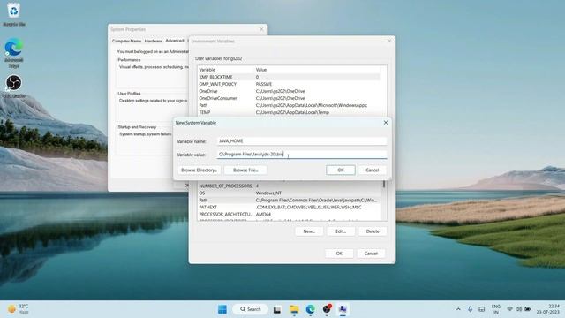Open the OBS Studio taskbar icon
Image resolution: width=565 pixels, height=318 pixels.
pyautogui.click(x=327, y=309)
